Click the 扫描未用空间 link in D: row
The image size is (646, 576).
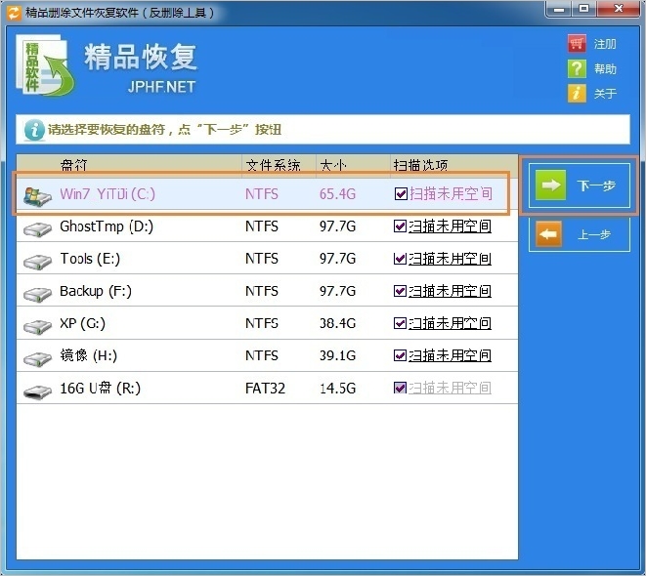[450, 226]
